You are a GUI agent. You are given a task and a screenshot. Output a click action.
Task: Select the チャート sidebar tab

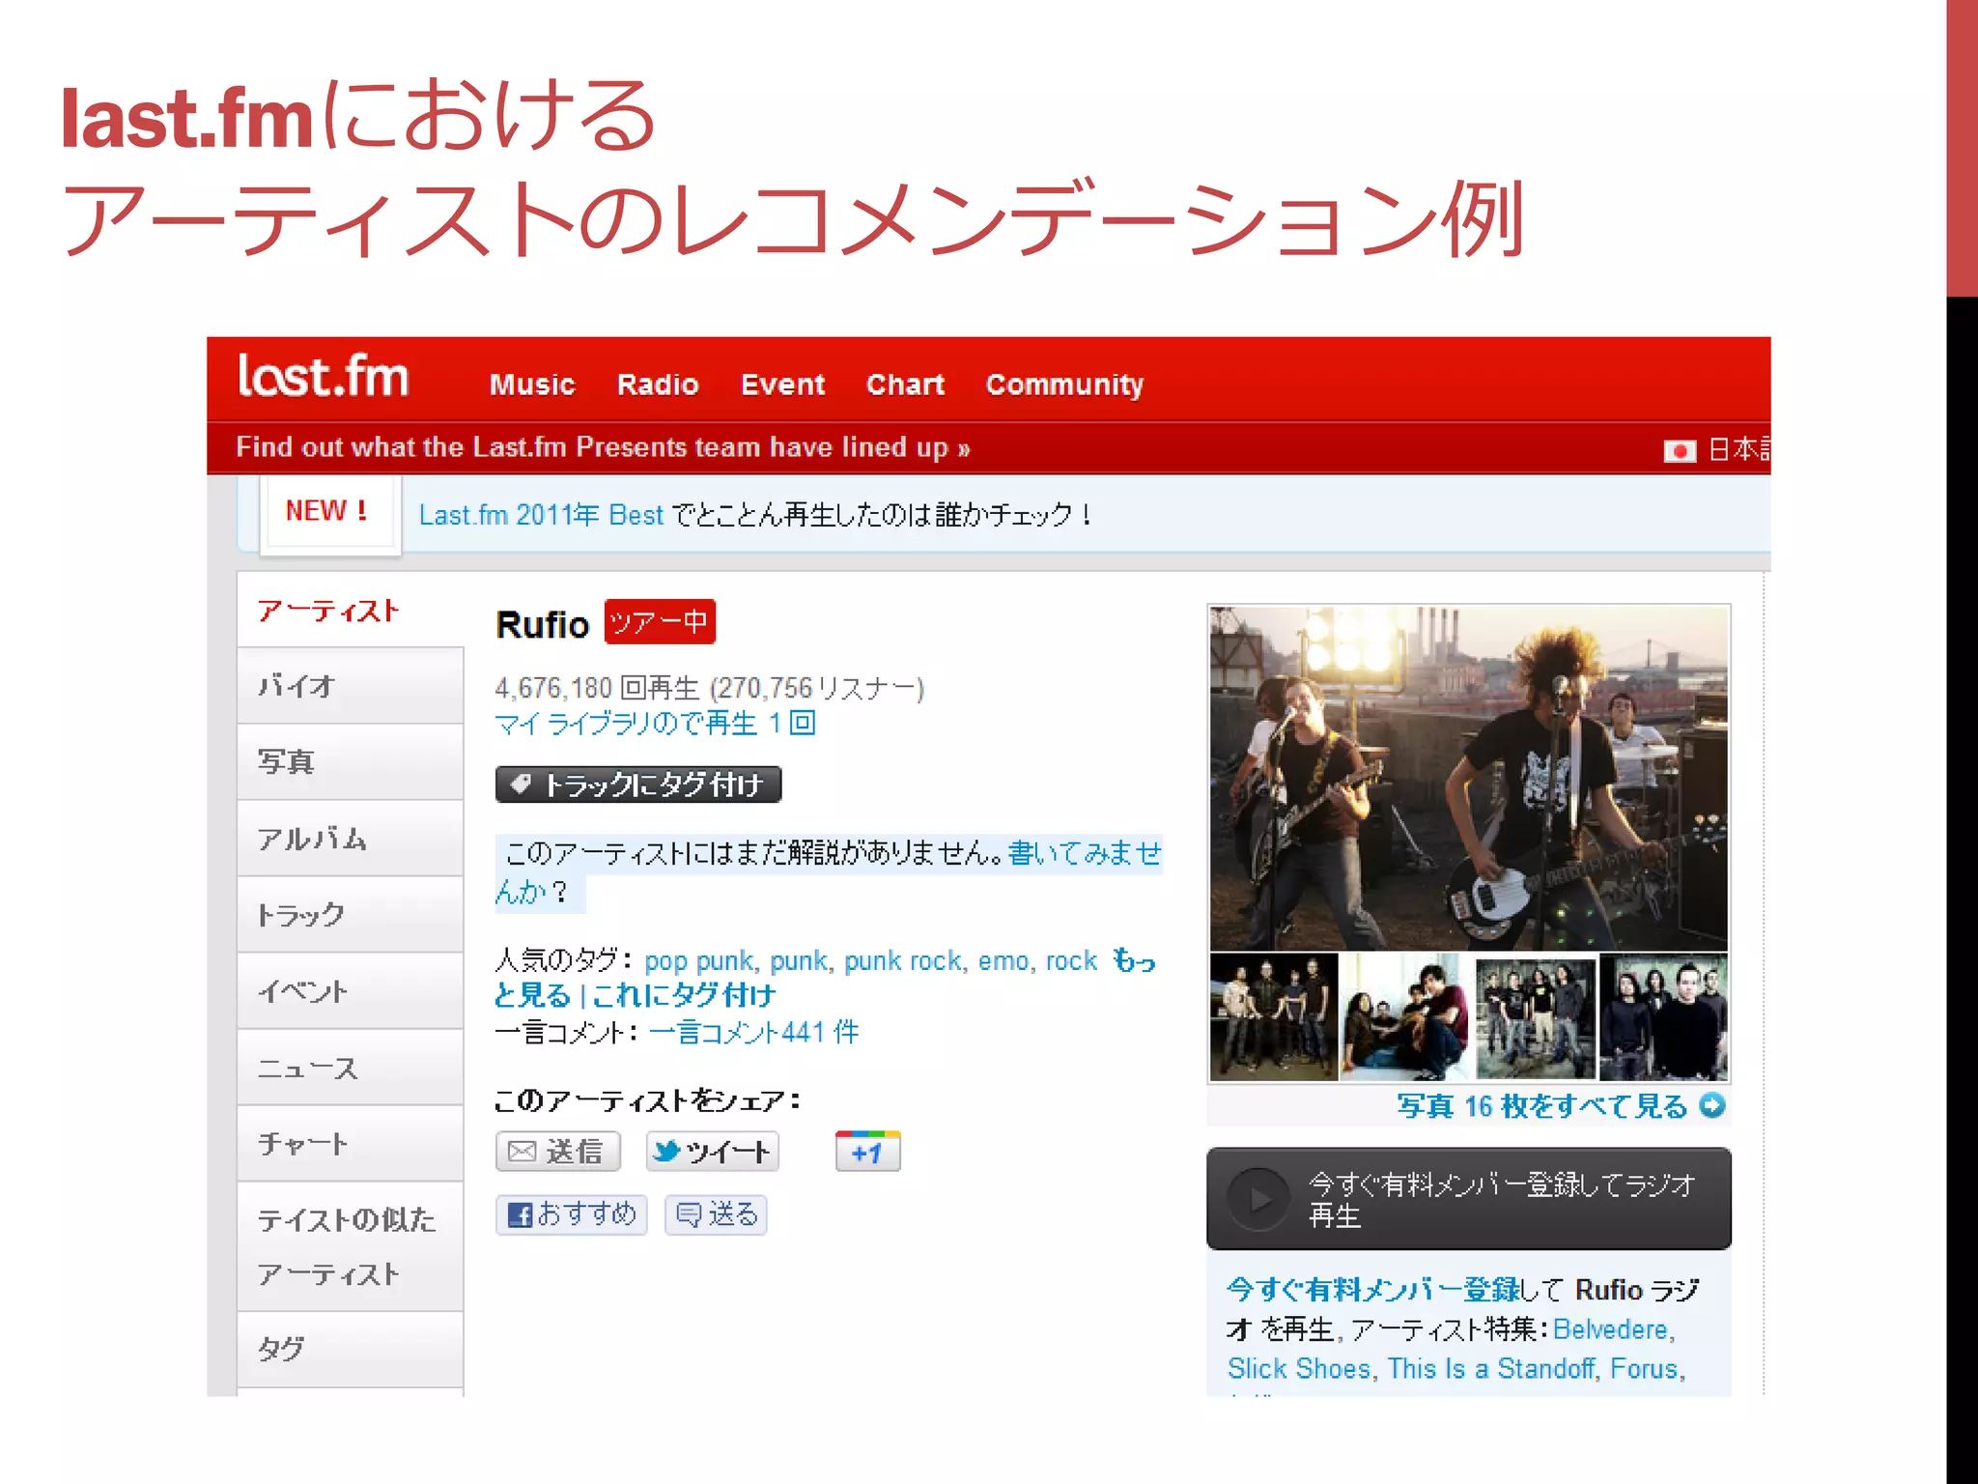pyautogui.click(x=350, y=1144)
